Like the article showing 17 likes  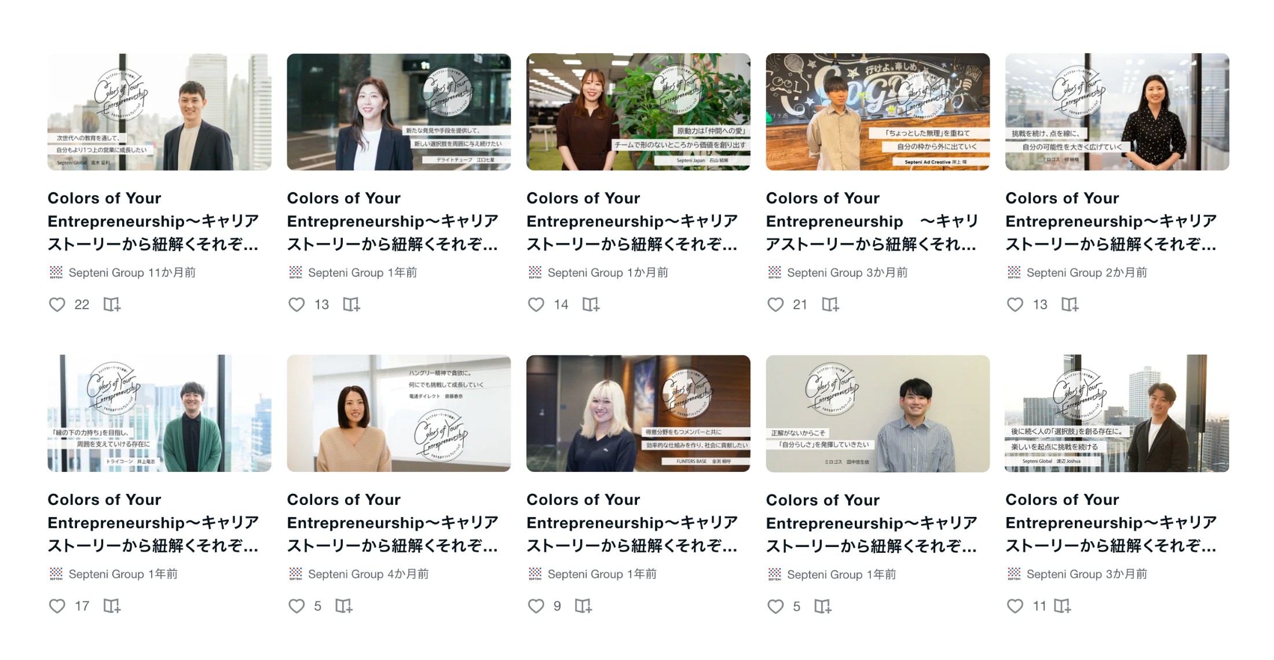[57, 606]
